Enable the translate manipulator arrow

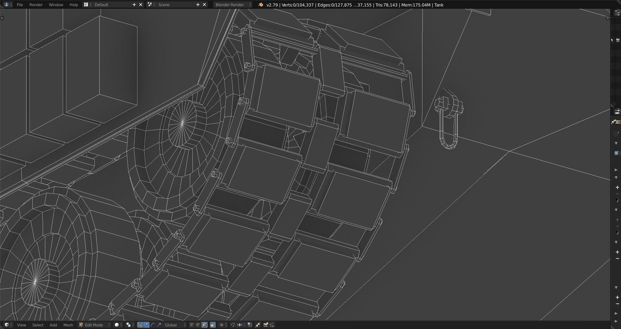tap(146, 325)
